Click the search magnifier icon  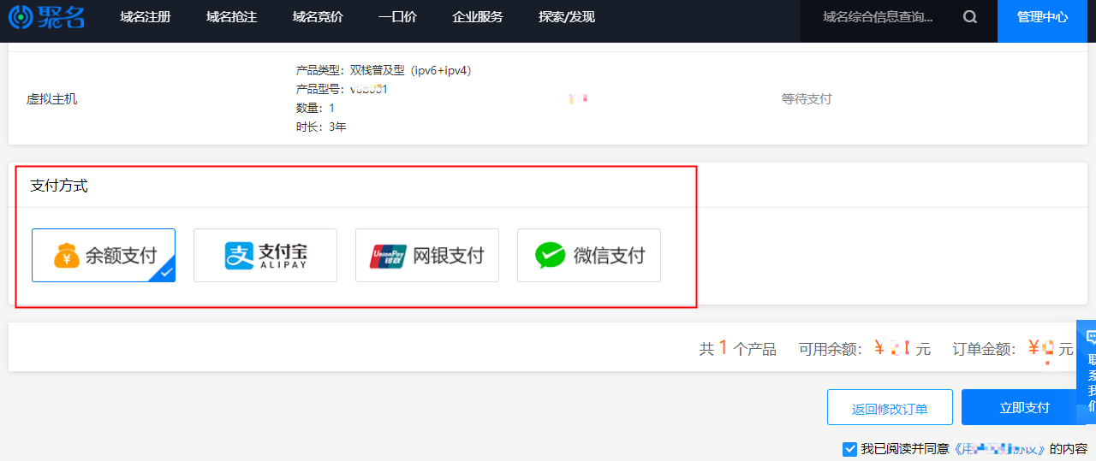click(x=970, y=17)
